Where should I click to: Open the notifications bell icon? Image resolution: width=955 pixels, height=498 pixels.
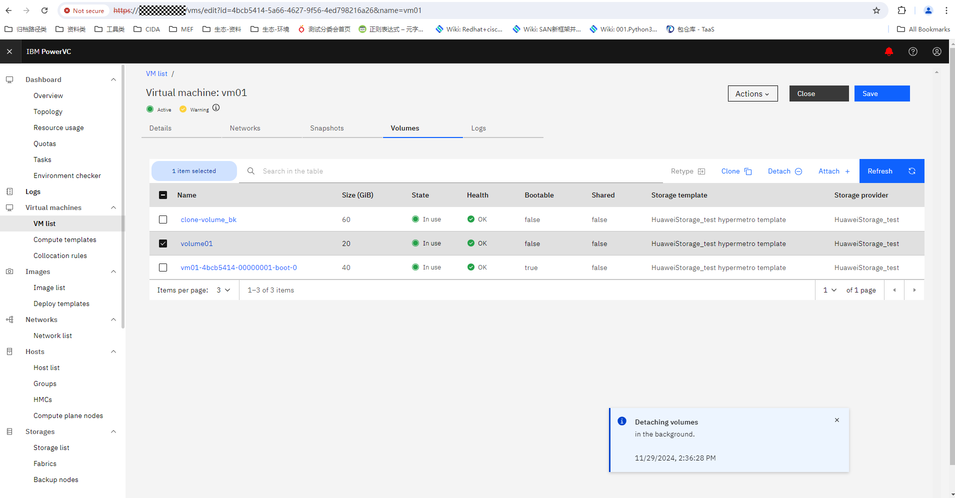(889, 51)
